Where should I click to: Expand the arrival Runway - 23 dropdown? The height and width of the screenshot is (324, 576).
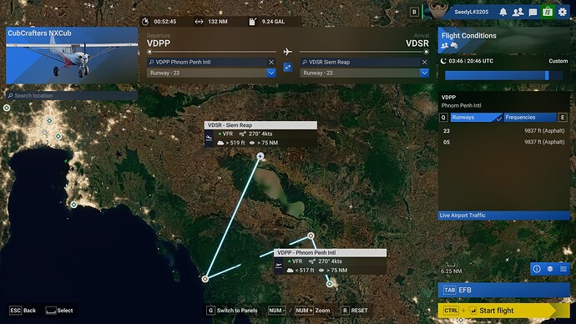point(424,73)
